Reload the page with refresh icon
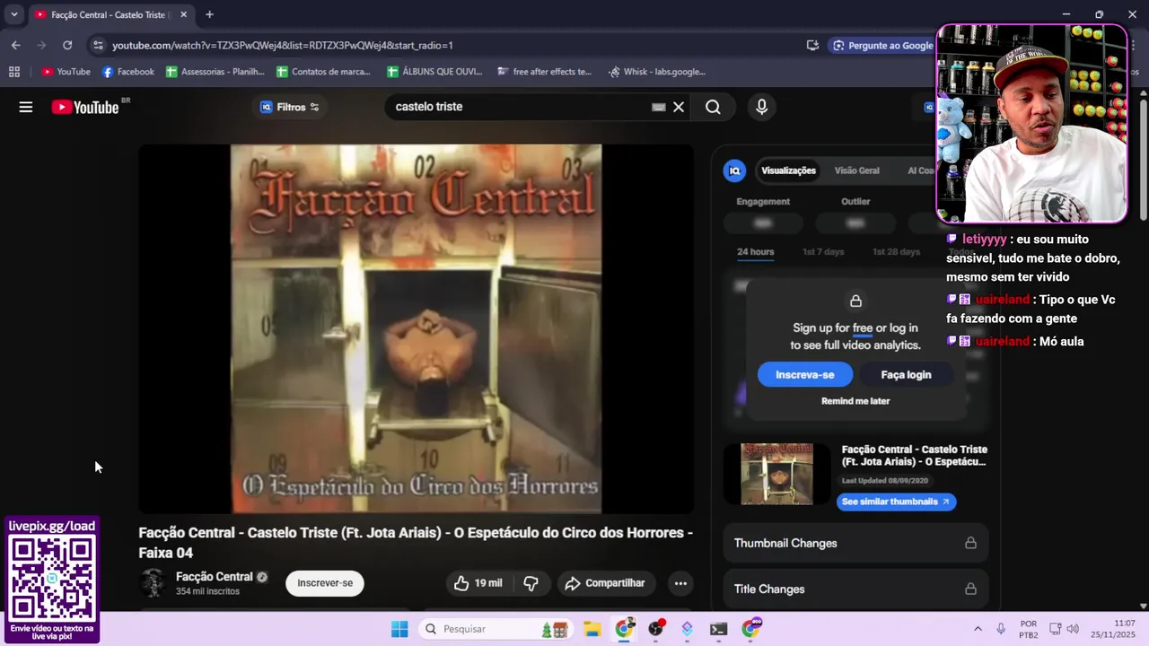 pos(67,45)
